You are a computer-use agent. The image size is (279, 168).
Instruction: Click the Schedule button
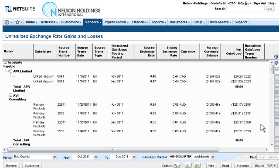[243, 165]
